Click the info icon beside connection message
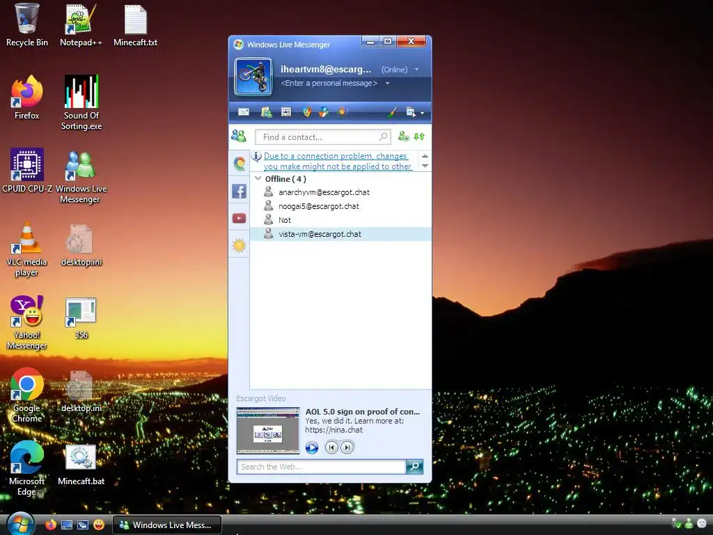Image resolution: width=713 pixels, height=535 pixels. [256, 157]
